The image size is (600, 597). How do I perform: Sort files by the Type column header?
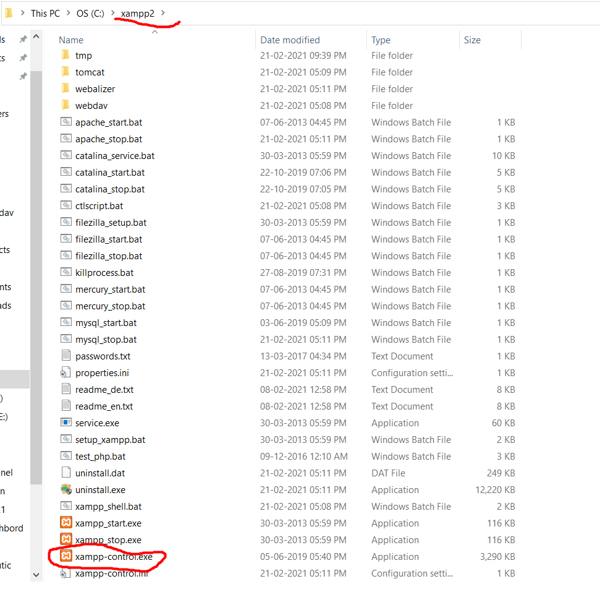(x=381, y=40)
